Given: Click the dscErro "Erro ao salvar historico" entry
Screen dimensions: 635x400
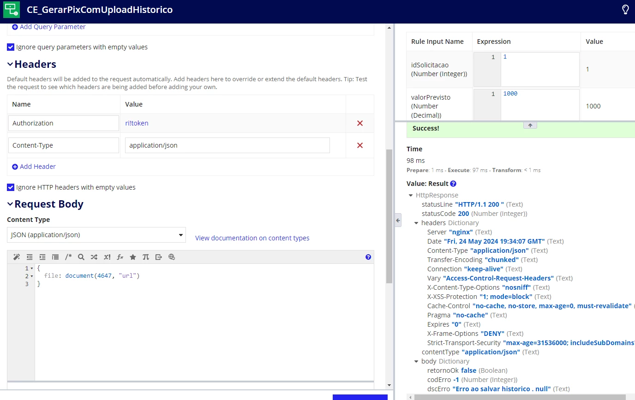Looking at the screenshot, I should click(x=498, y=389).
